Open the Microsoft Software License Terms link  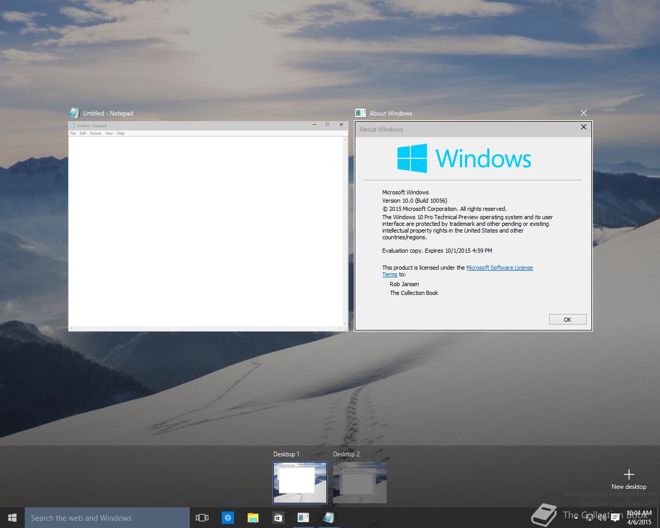pos(499,268)
